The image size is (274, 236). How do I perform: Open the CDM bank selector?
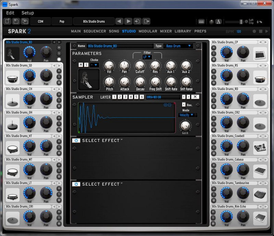pyautogui.click(x=40, y=21)
